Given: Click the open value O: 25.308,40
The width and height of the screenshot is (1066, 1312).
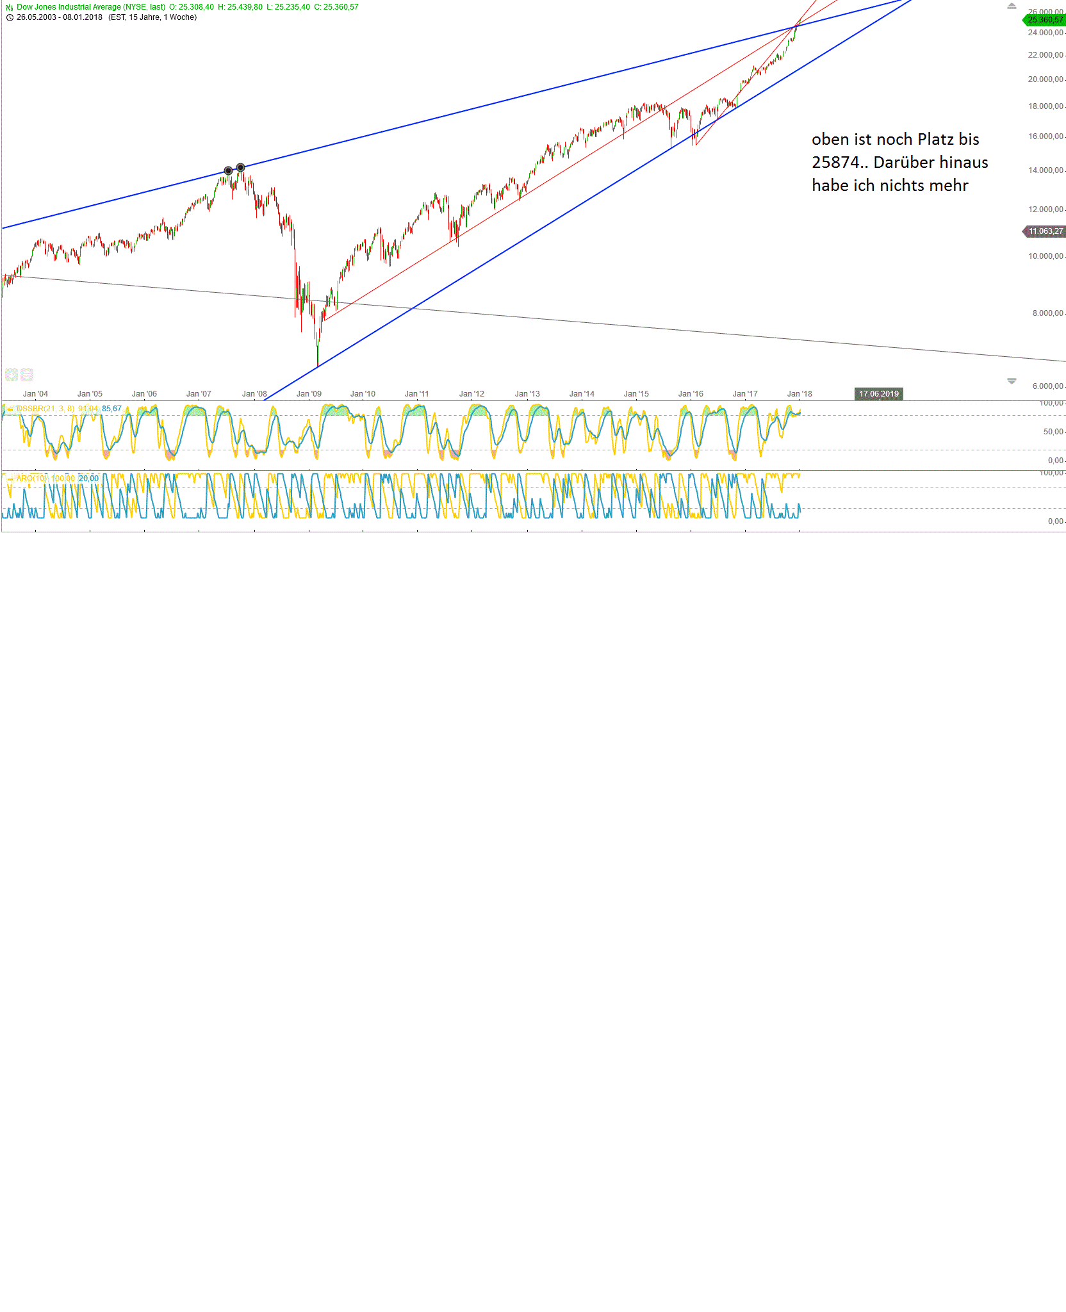Looking at the screenshot, I should pyautogui.click(x=192, y=7).
